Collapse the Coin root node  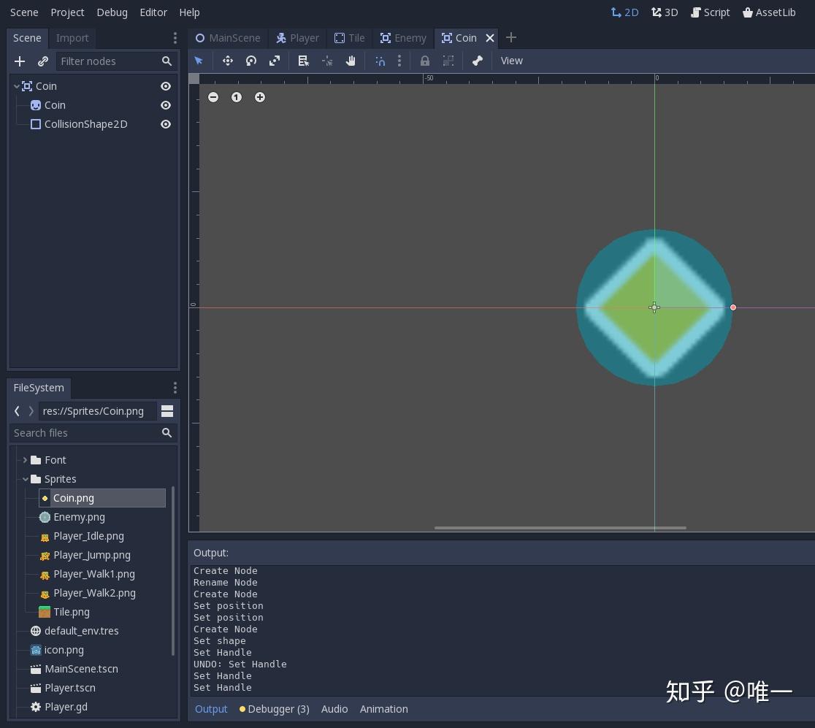click(16, 86)
